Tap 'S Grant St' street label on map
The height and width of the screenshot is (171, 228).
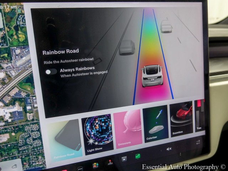click(x=31, y=100)
